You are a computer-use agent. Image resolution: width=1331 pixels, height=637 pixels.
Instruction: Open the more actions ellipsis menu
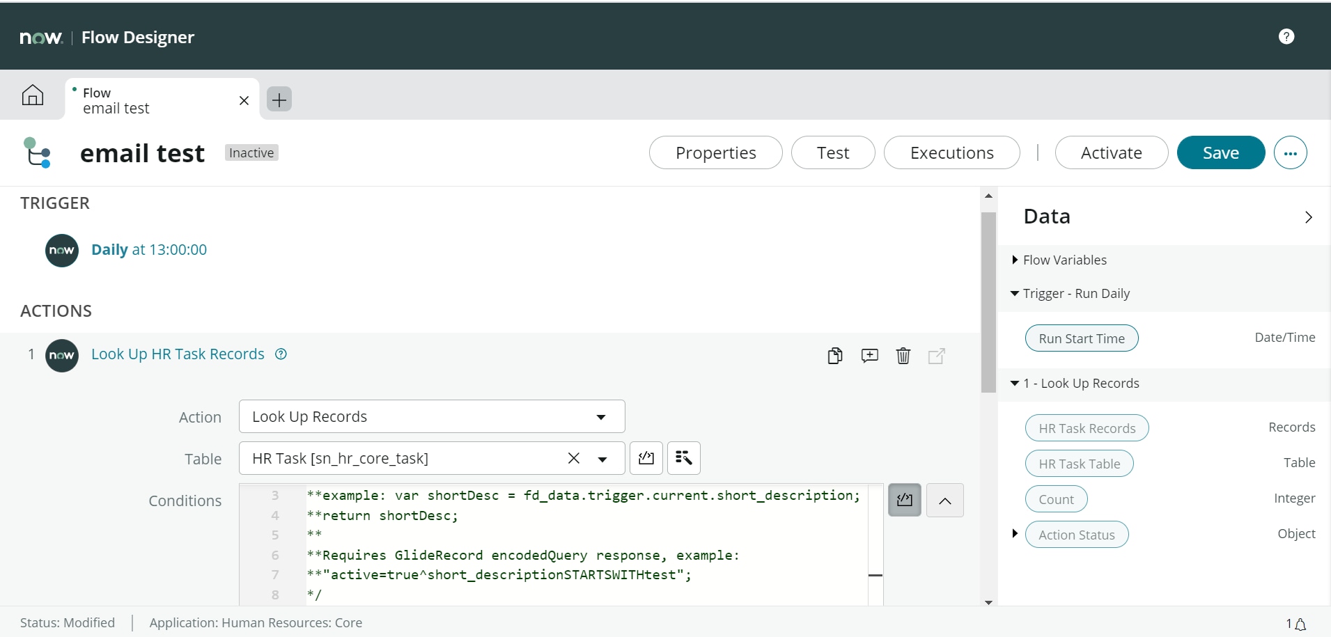click(1291, 152)
